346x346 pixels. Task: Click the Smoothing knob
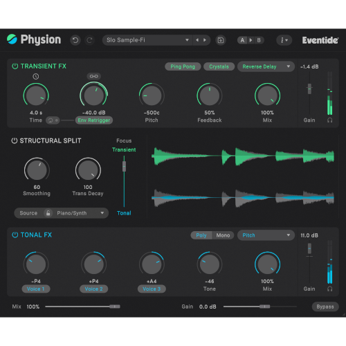click(37, 170)
